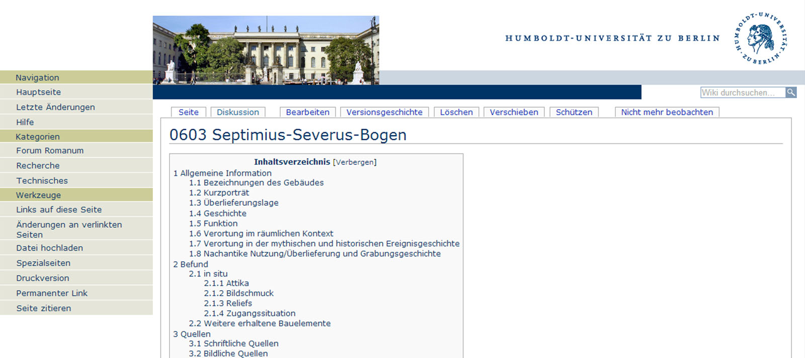Jump to 1.6 Verortung im räumlichen Kontext
Screen dimensions: 805x358
click(x=261, y=233)
